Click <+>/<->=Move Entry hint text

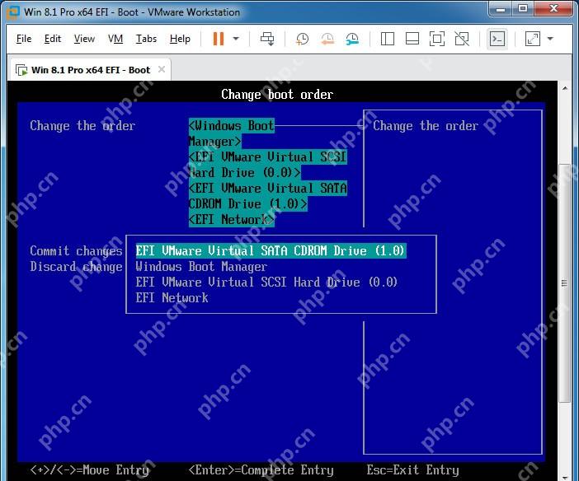coord(89,470)
